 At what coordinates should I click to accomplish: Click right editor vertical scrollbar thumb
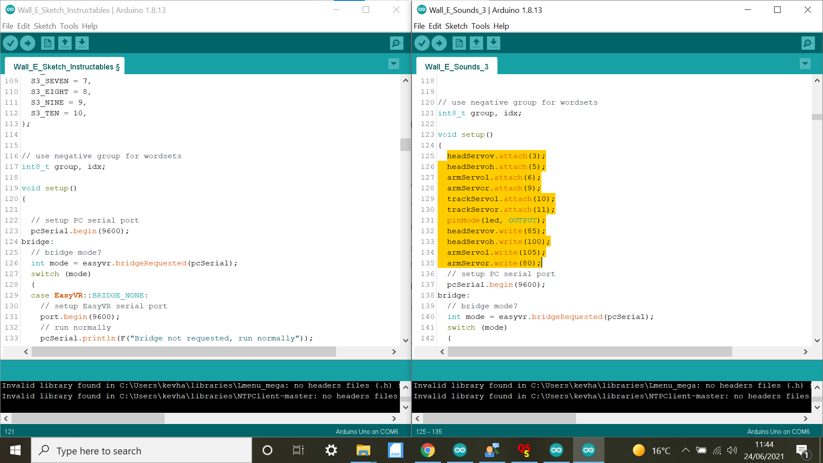tap(817, 117)
